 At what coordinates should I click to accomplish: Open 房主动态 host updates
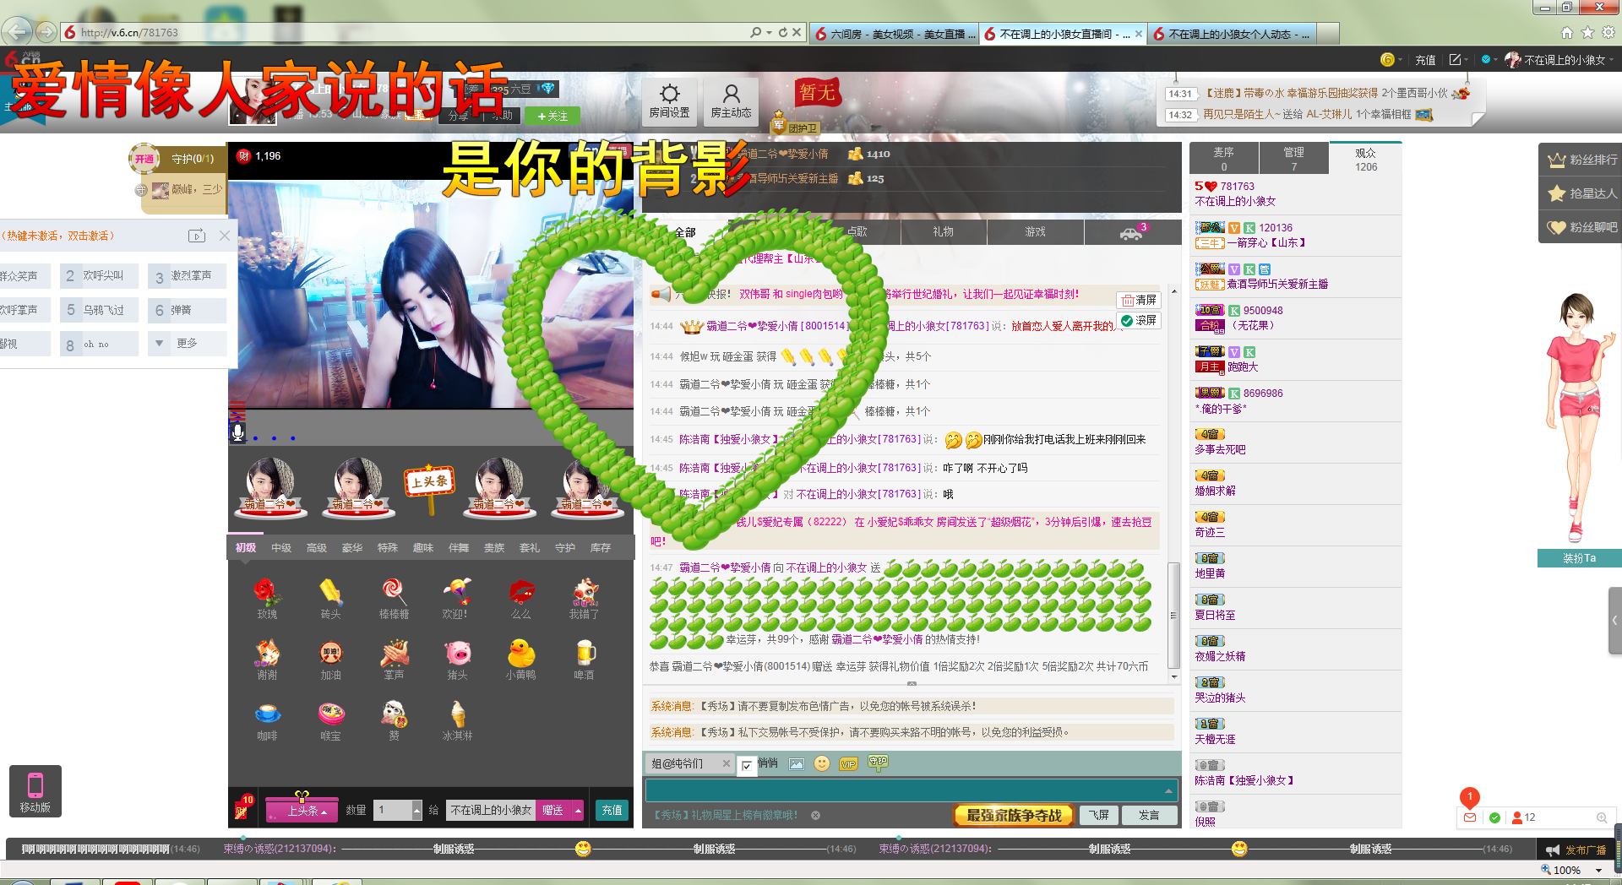pos(731,101)
